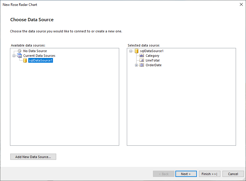
Task: Click the clock icon next to OrderDate
Action: [x=142, y=65]
